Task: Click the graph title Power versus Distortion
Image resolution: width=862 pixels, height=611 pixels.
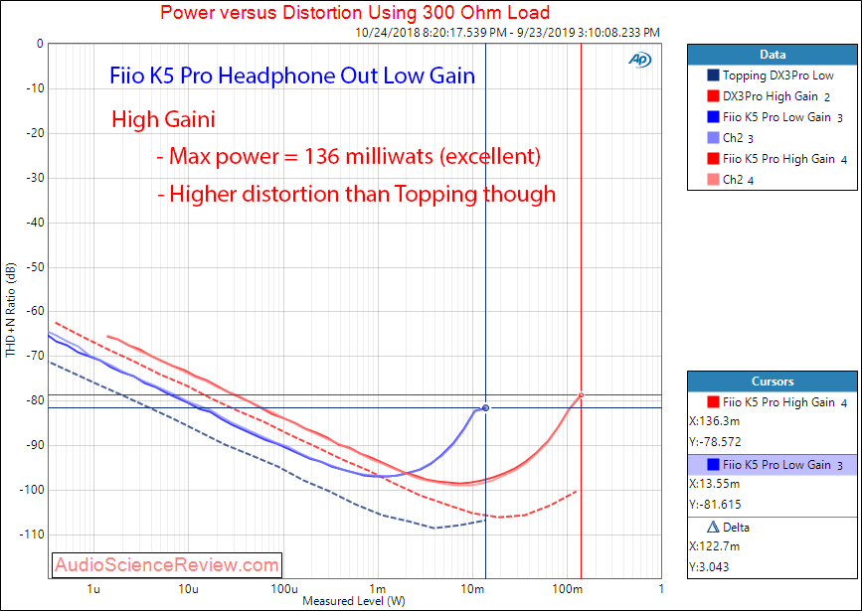Action: click(355, 12)
